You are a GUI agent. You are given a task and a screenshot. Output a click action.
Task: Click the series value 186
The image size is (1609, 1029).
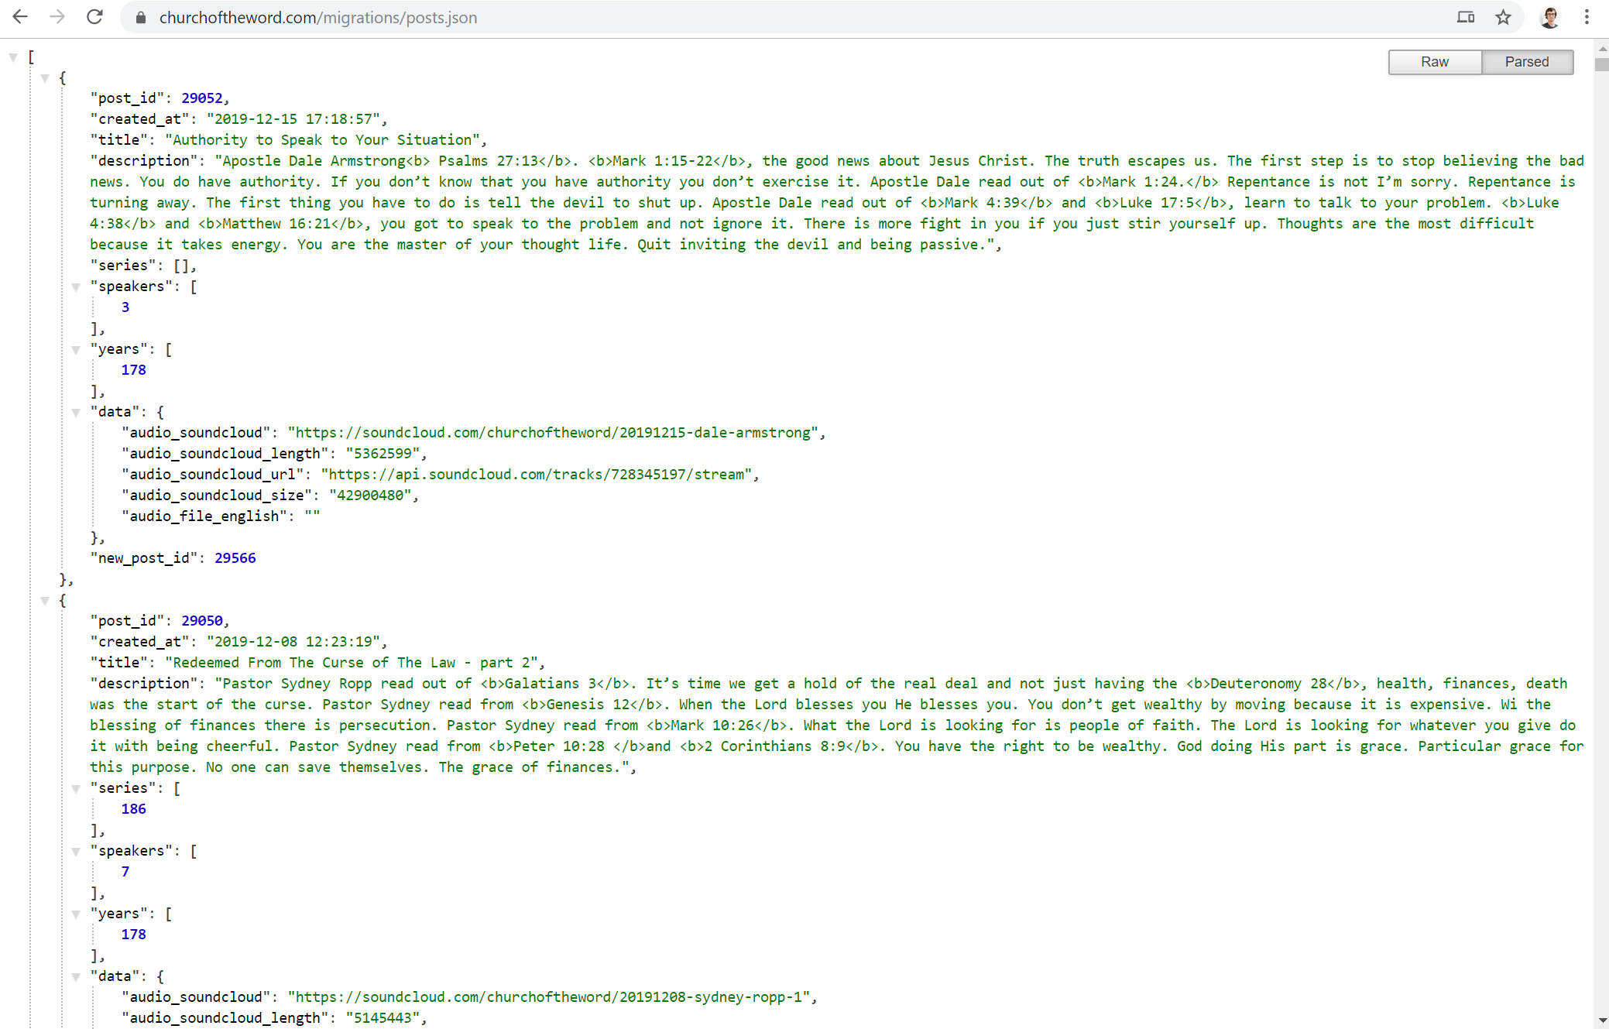click(133, 809)
